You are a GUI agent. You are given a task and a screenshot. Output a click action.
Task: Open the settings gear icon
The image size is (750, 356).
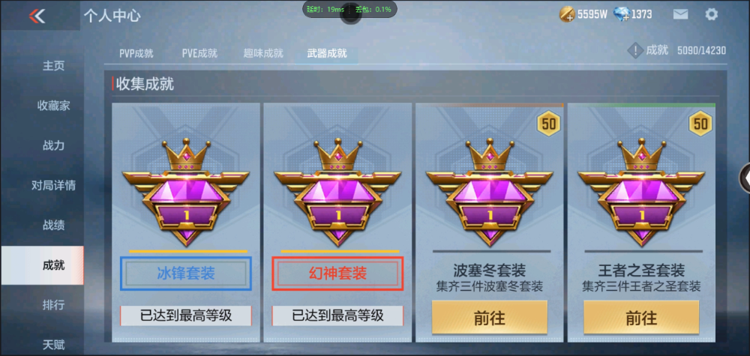pyautogui.click(x=711, y=14)
